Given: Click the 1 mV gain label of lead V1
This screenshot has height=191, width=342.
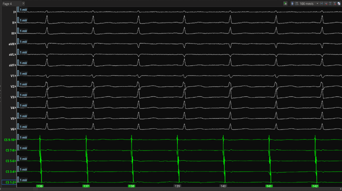Looking at the screenshot, I should (23, 74).
